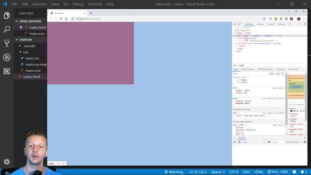311x175 pixels.
Task: Open the Terminal menu
Action: 95,4
